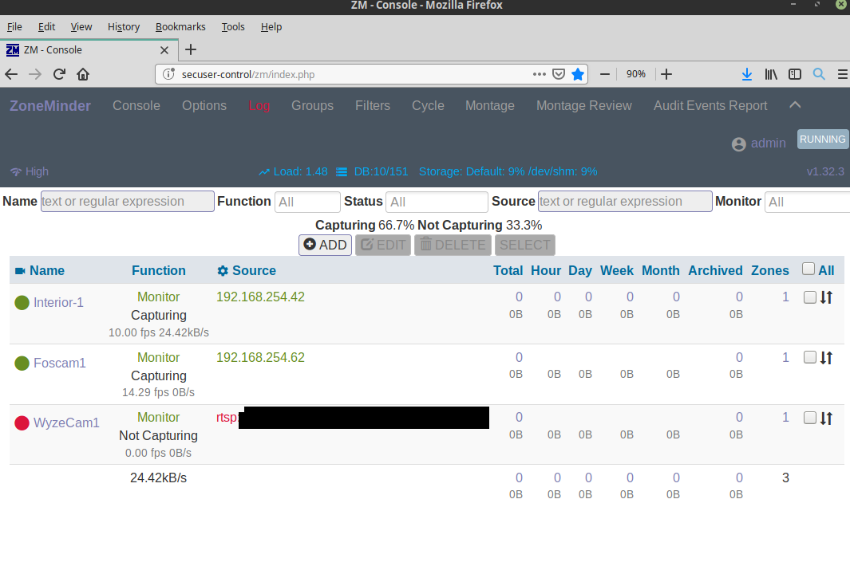This screenshot has width=850, height=562.
Task: Click the High bandwidth indicator
Action: click(30, 171)
